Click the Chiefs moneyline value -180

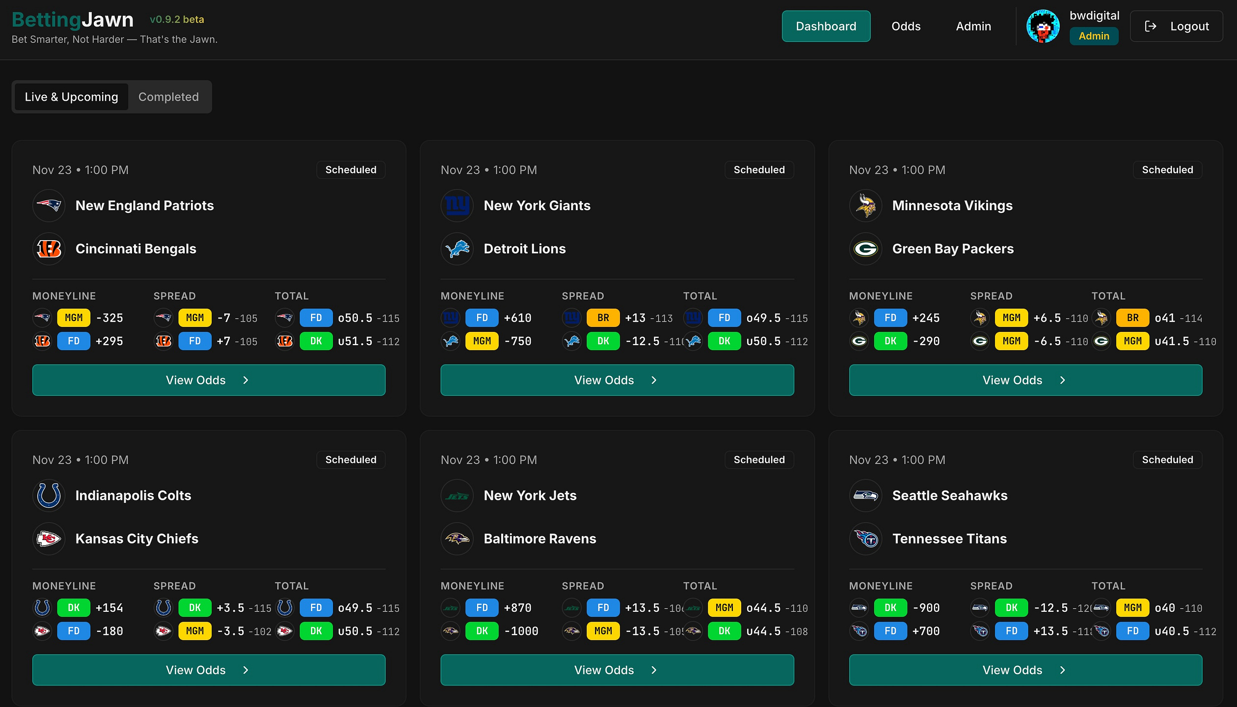[109, 631]
